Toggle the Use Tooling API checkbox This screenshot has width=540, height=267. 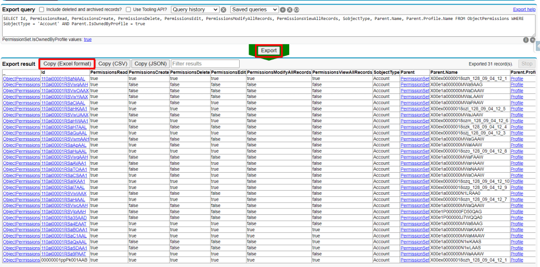tap(128, 9)
